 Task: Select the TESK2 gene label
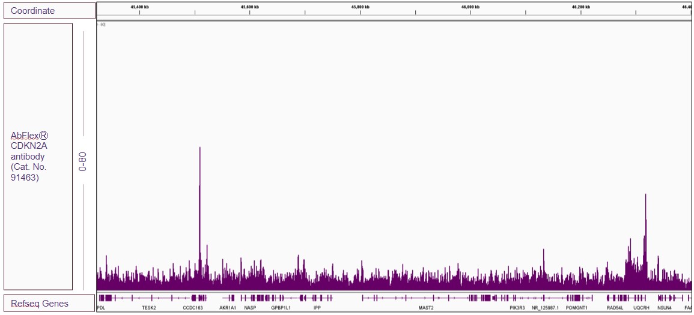(x=149, y=307)
